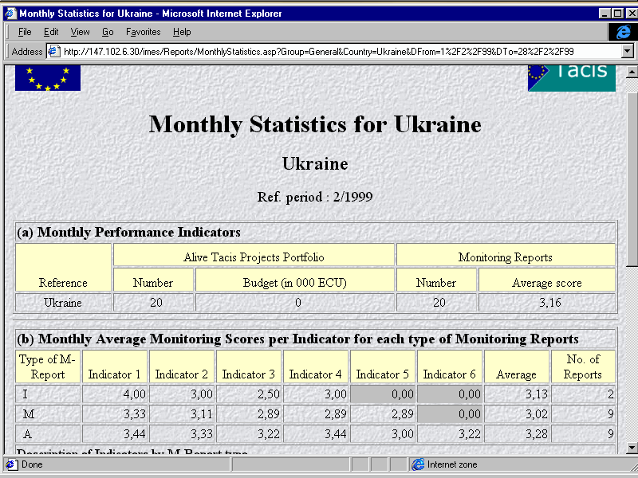Open the Internet Explorer title bar system icon
Image resolution: width=638 pixels, height=478 pixels.
pyautogui.click(x=10, y=14)
